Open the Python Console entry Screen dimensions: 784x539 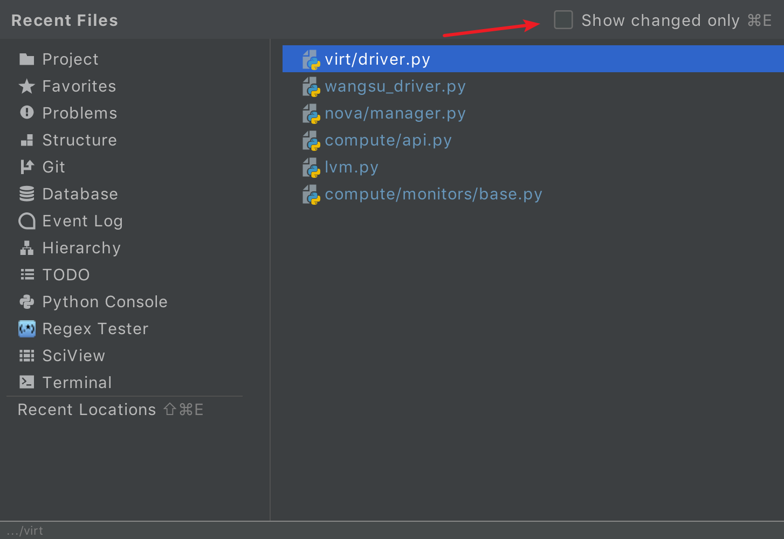point(105,302)
